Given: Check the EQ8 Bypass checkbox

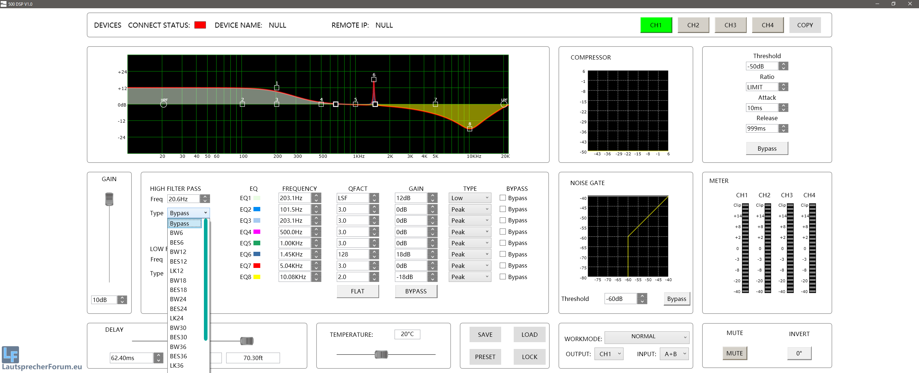Looking at the screenshot, I should pyautogui.click(x=503, y=277).
